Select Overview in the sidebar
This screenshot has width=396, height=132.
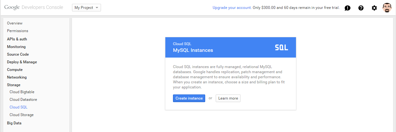tap(15, 23)
